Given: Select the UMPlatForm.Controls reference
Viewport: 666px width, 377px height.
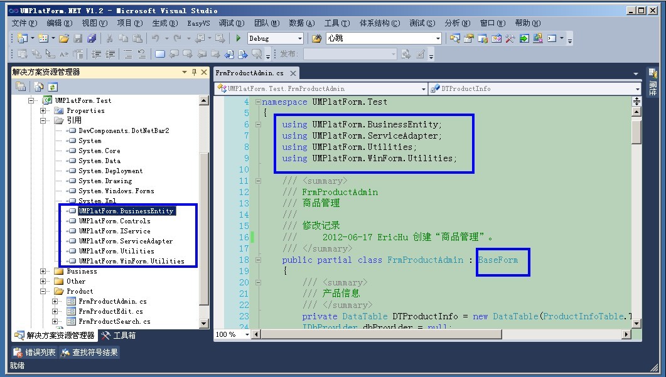Looking at the screenshot, I should click(x=114, y=221).
